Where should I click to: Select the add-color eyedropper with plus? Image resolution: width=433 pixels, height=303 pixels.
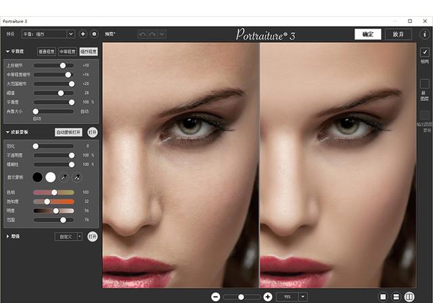76,177
